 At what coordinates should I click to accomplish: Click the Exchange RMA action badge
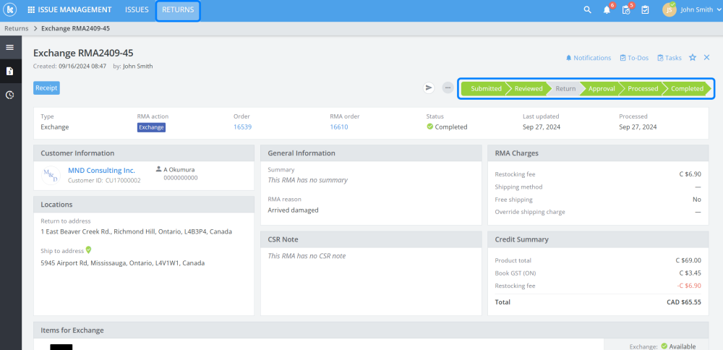(151, 127)
